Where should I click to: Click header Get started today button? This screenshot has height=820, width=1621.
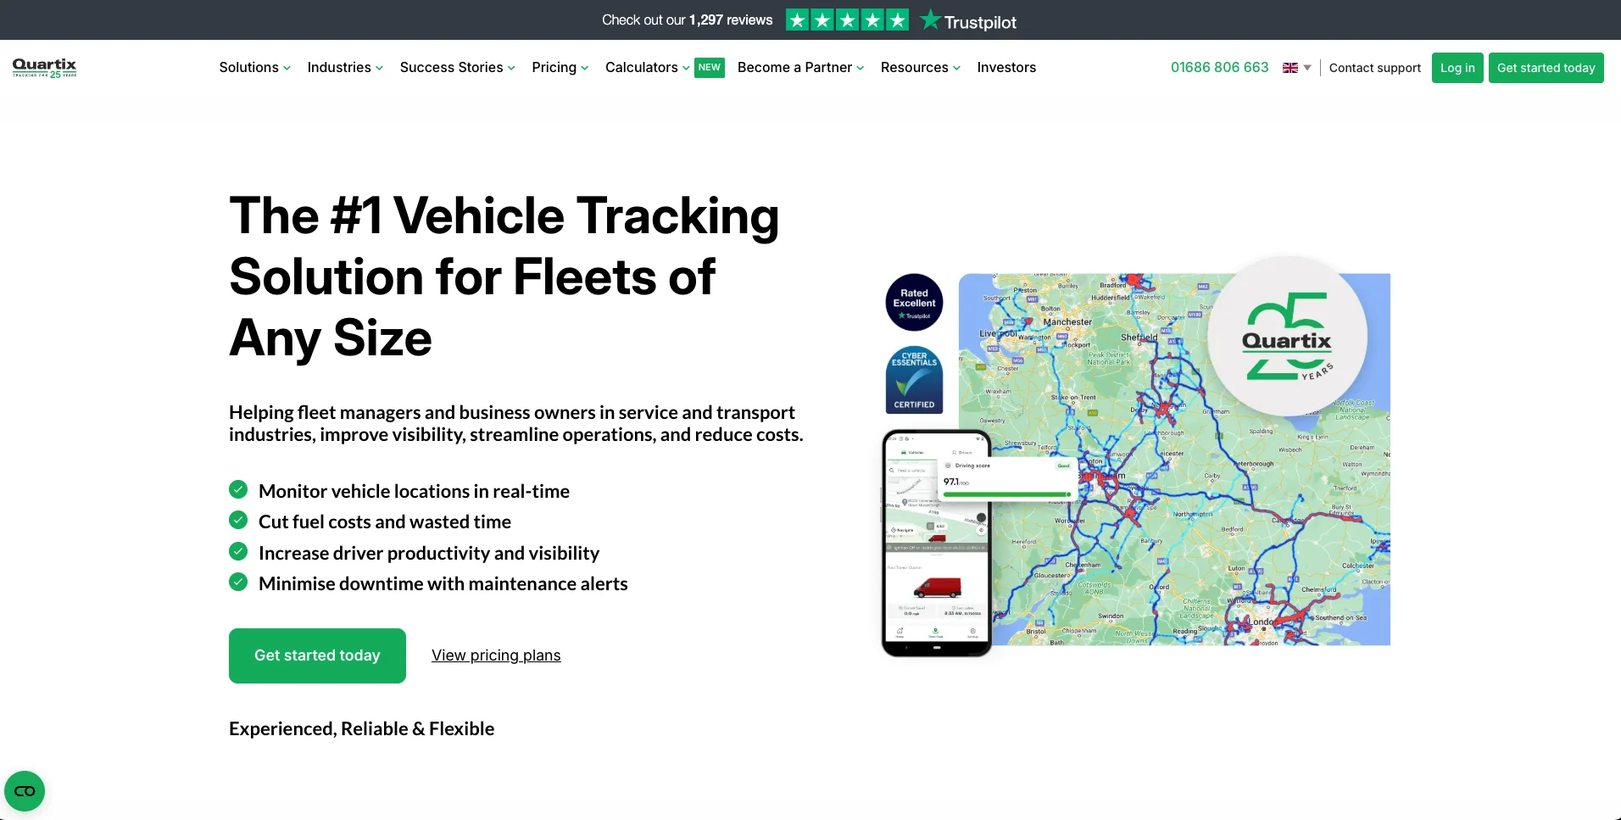coord(1546,68)
